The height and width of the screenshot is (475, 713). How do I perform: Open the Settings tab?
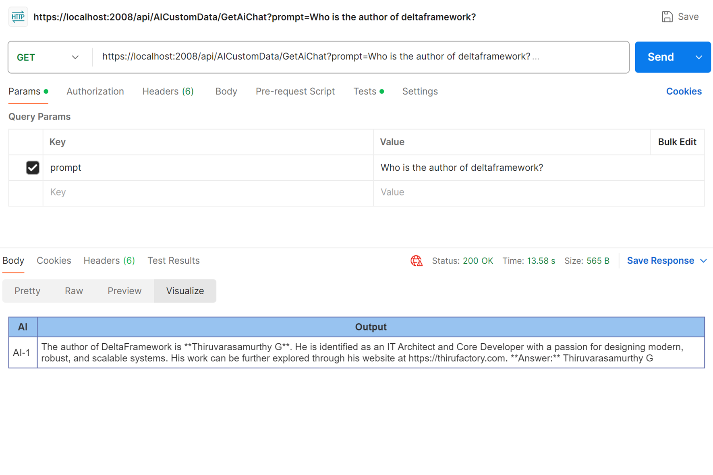(420, 91)
